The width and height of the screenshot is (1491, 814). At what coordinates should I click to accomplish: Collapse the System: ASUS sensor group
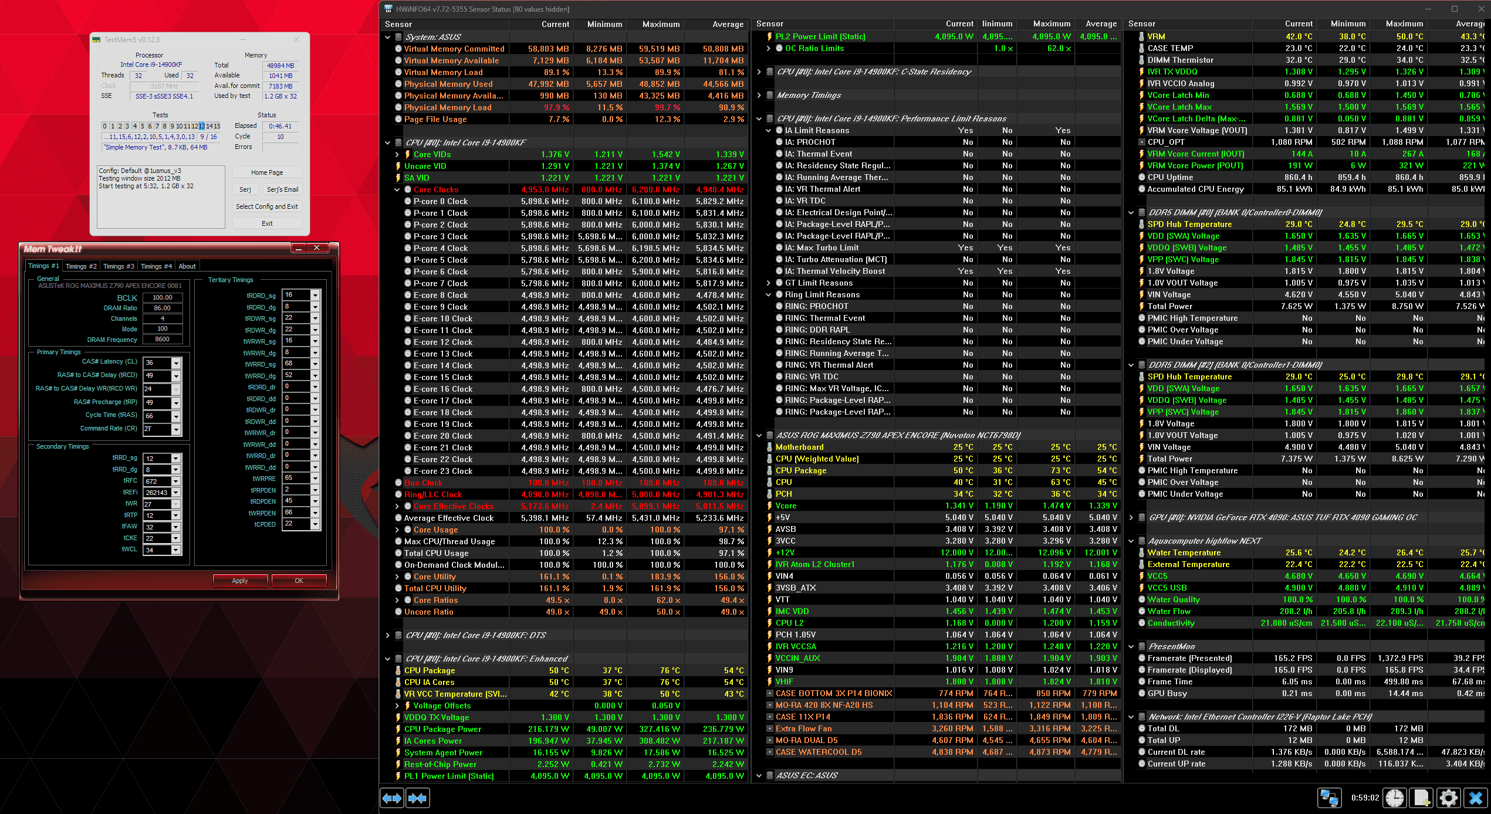(387, 37)
